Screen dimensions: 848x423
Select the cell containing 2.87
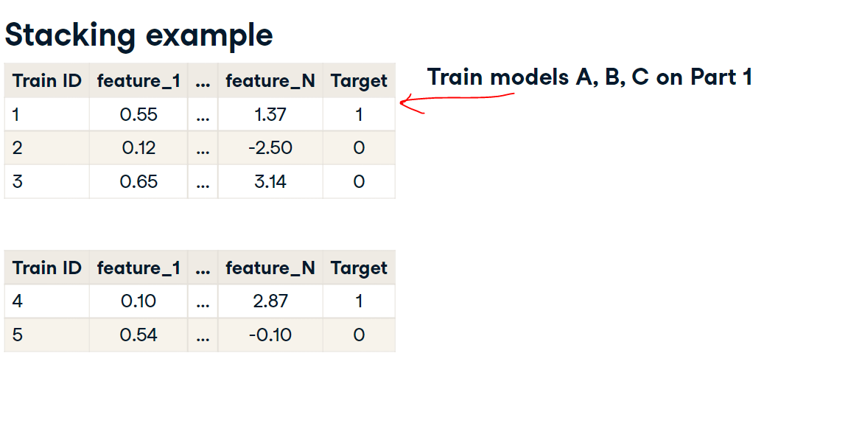(x=270, y=301)
